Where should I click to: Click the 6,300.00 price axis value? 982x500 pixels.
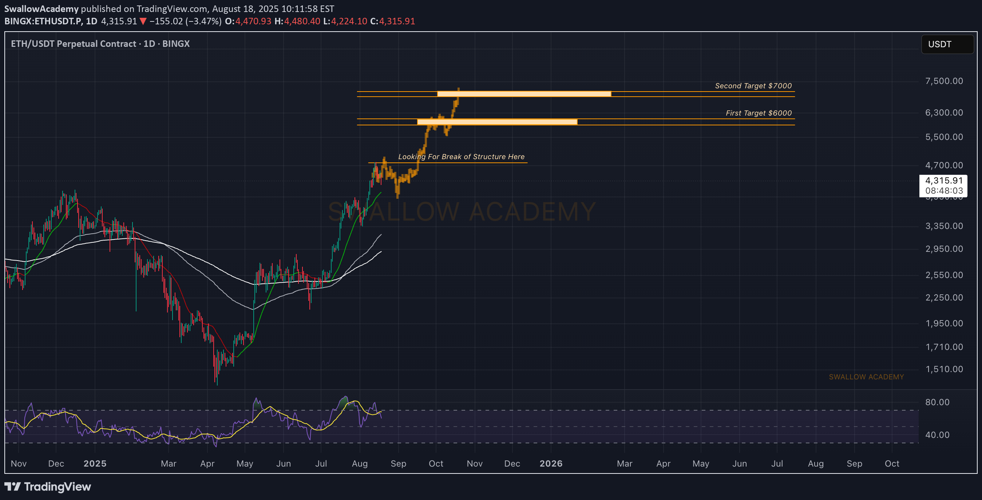pyautogui.click(x=944, y=112)
